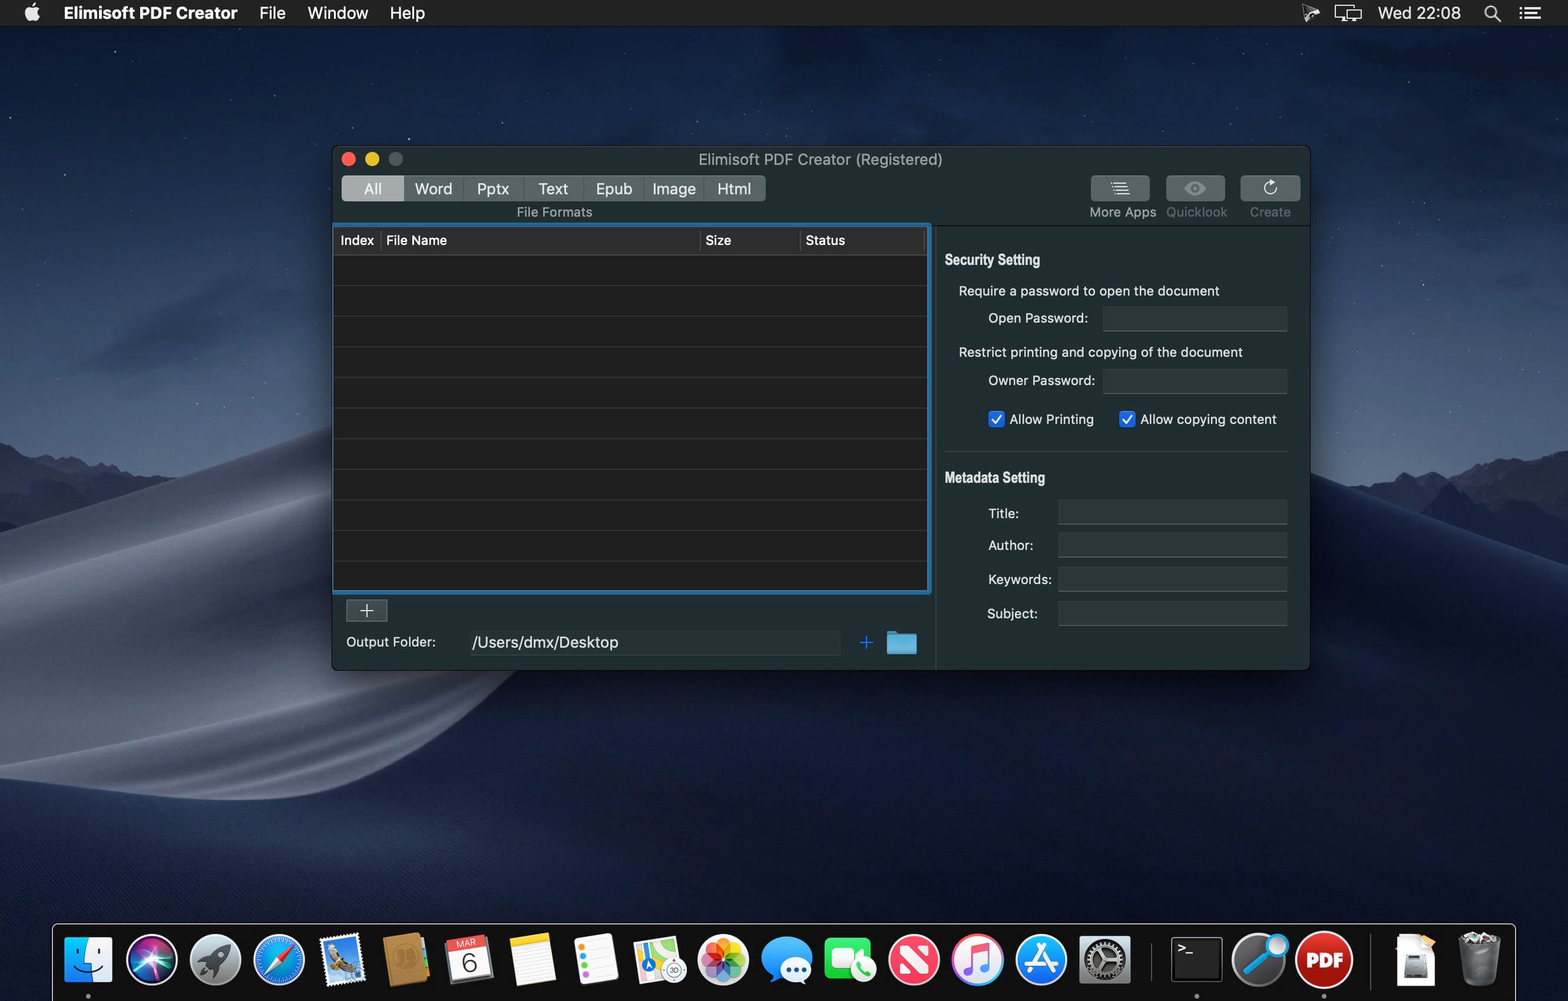Screen dimensions: 1568x1001
Task: Click the Subject metadata field
Action: [x=1172, y=613]
